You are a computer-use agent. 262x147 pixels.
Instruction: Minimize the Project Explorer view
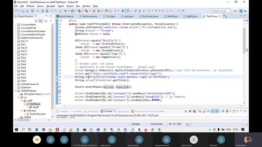tap(46, 16)
